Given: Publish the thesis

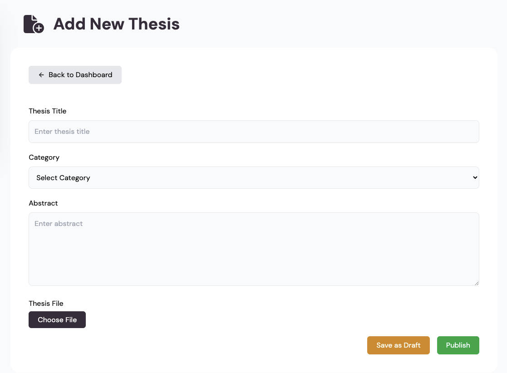Looking at the screenshot, I should [x=458, y=345].
